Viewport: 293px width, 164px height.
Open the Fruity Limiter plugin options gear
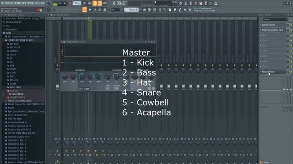(64, 42)
